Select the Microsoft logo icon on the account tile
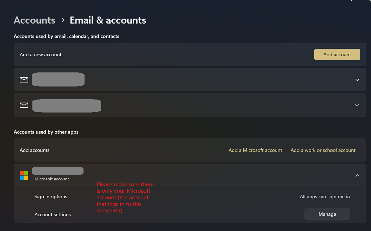 (24, 175)
